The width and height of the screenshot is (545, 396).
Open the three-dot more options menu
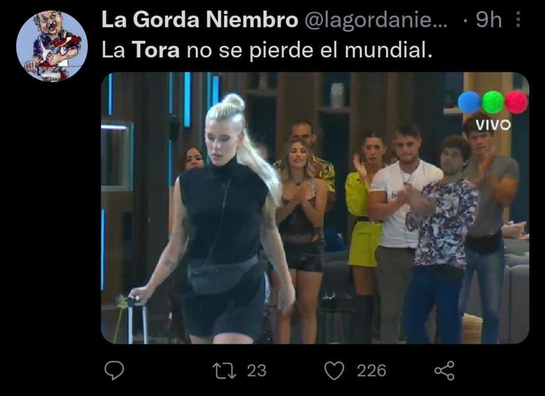point(520,20)
